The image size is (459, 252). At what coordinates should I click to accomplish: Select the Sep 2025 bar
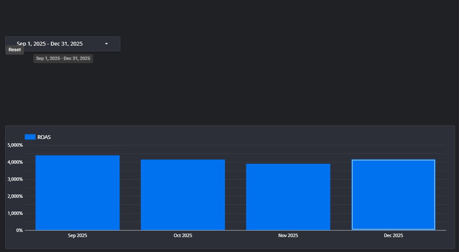(x=77, y=193)
